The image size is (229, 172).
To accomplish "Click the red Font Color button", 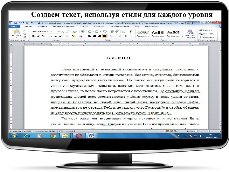I will pyautogui.click(x=80, y=36).
